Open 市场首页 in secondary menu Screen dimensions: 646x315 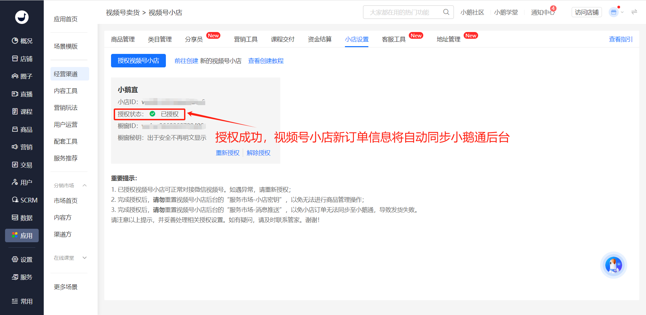point(66,200)
